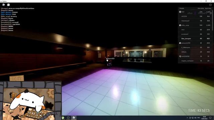Open the Roblox main menu icon

click(x=4, y=5)
